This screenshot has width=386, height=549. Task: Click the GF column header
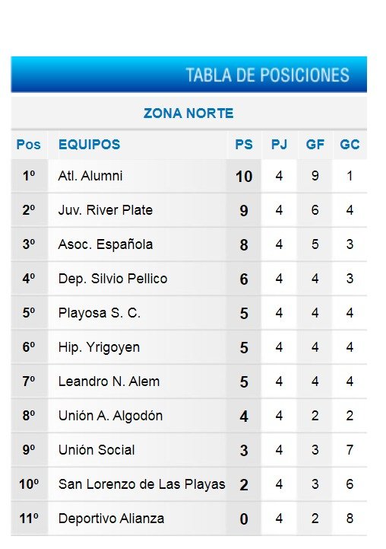[x=315, y=144]
